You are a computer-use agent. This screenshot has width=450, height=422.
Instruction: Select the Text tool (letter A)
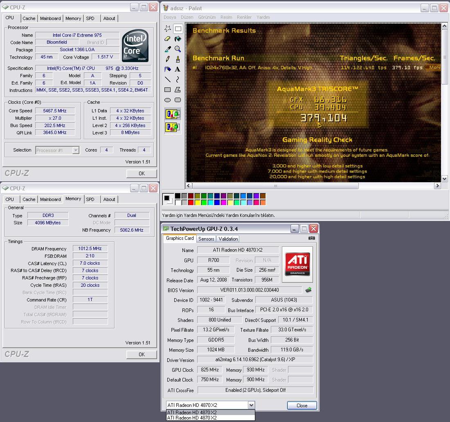178,69
